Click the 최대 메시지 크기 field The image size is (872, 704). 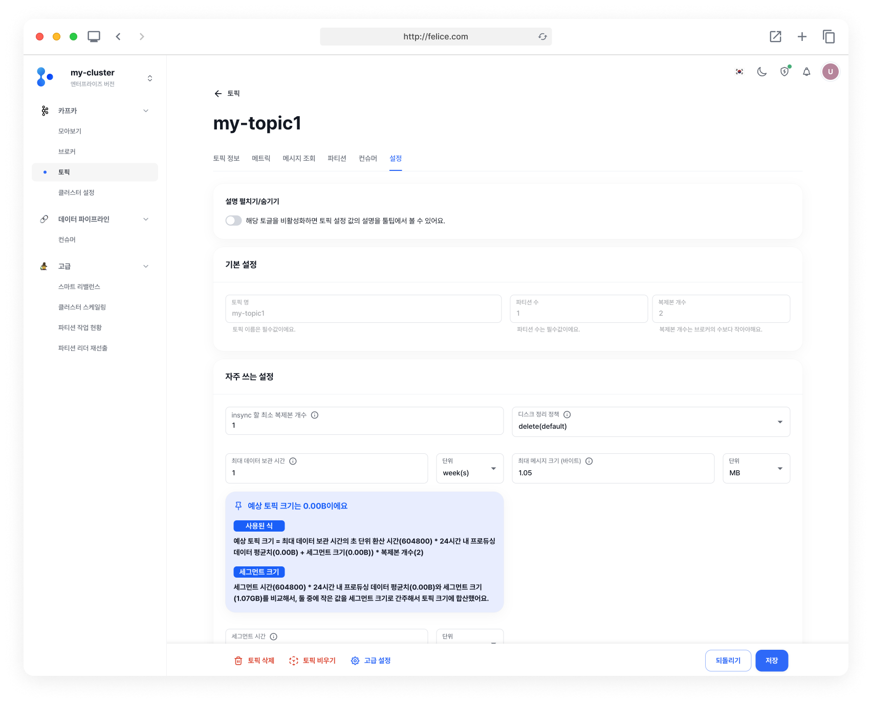[x=613, y=468]
